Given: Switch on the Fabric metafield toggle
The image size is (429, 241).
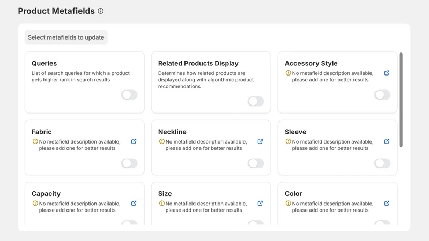Looking at the screenshot, I should click(129, 163).
